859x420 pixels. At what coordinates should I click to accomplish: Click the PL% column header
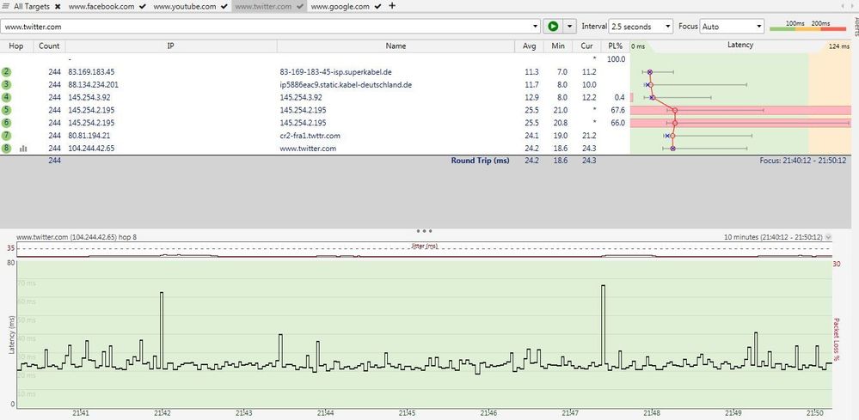tap(615, 46)
